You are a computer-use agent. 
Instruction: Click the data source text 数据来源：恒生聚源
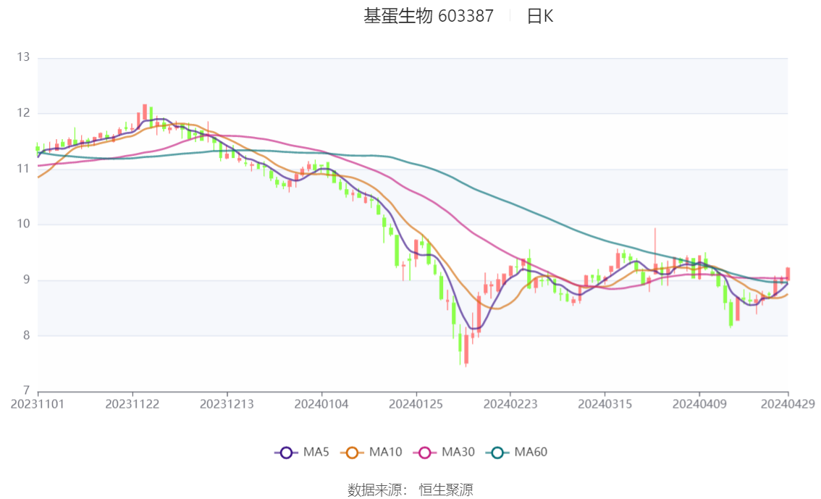point(410,490)
